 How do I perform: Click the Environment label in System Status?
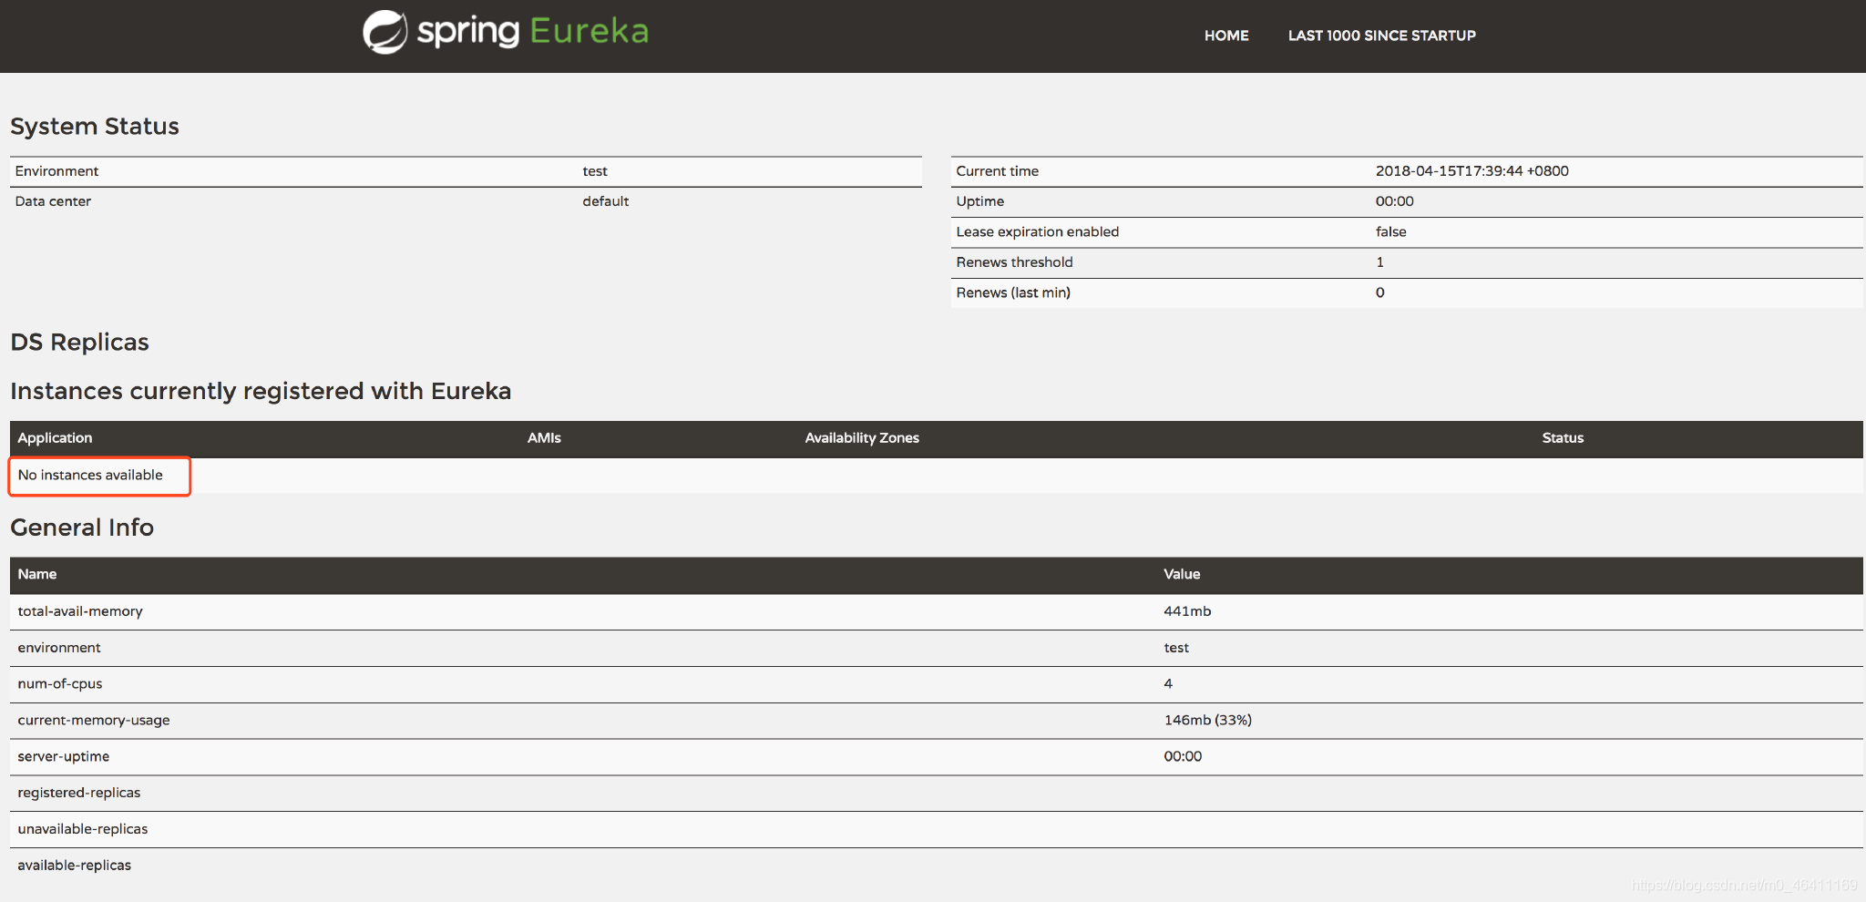click(56, 171)
